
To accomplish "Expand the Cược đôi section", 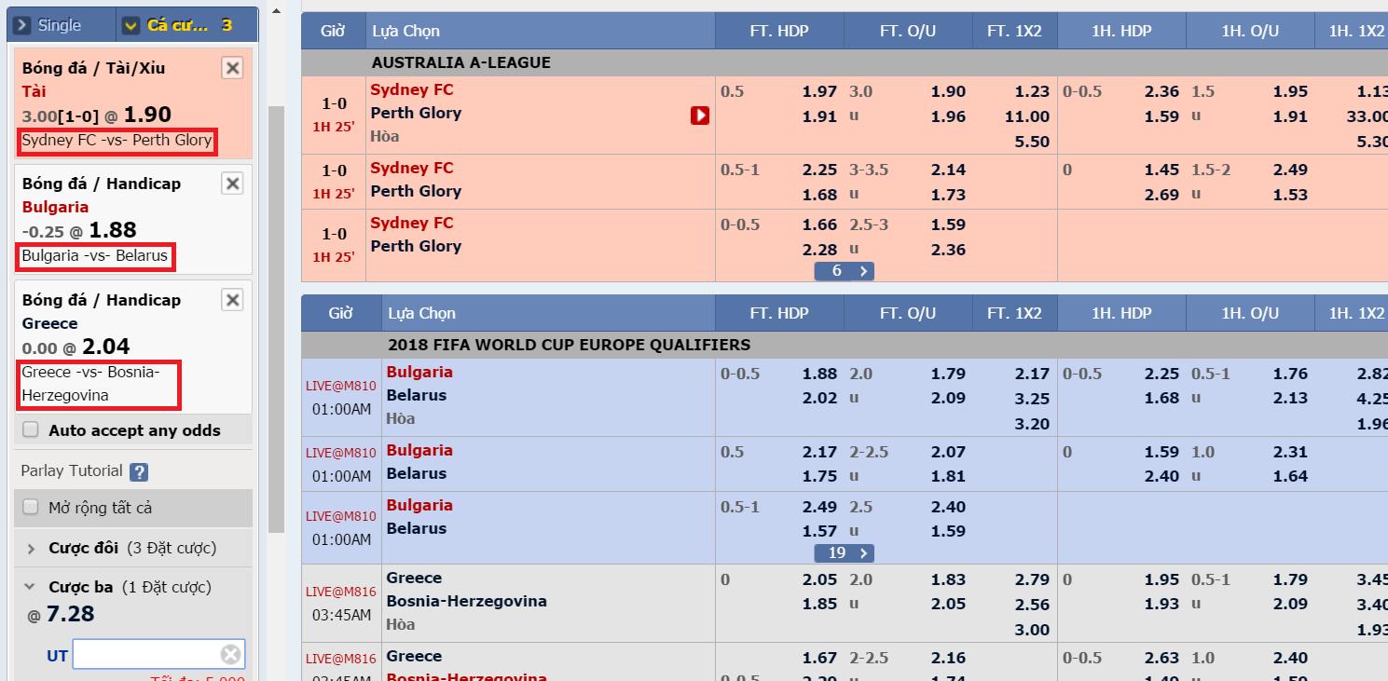I will (132, 548).
